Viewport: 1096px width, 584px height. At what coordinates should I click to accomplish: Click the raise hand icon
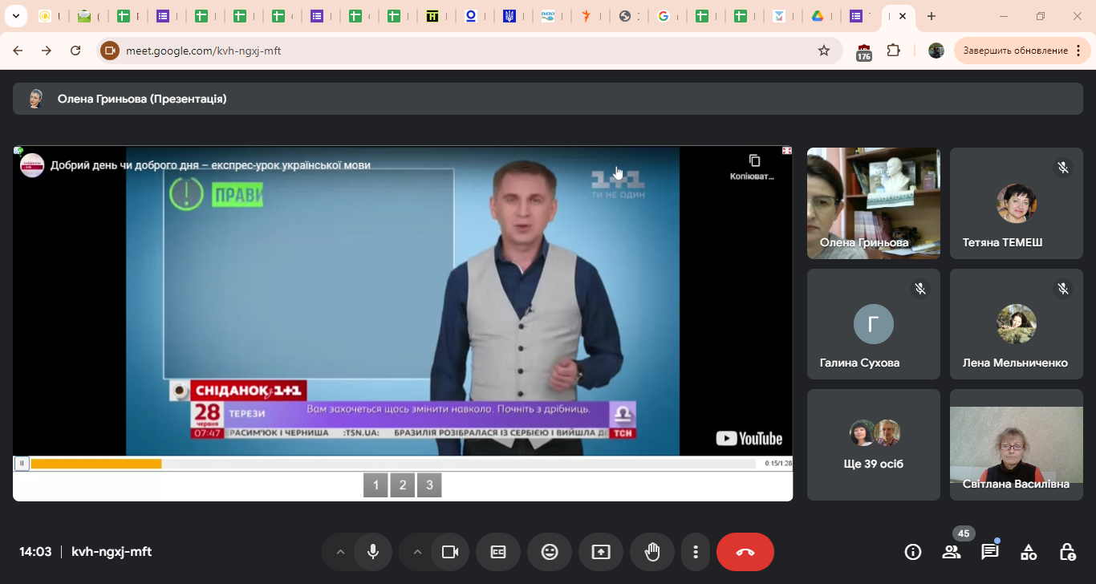click(x=652, y=552)
